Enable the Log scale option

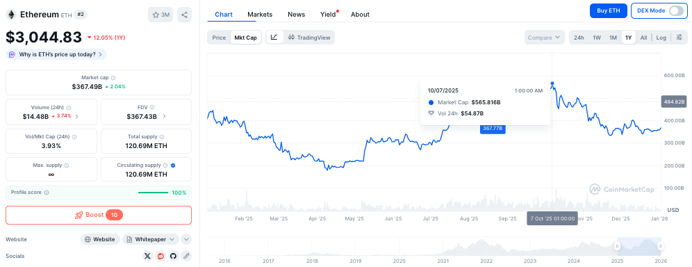tap(661, 38)
